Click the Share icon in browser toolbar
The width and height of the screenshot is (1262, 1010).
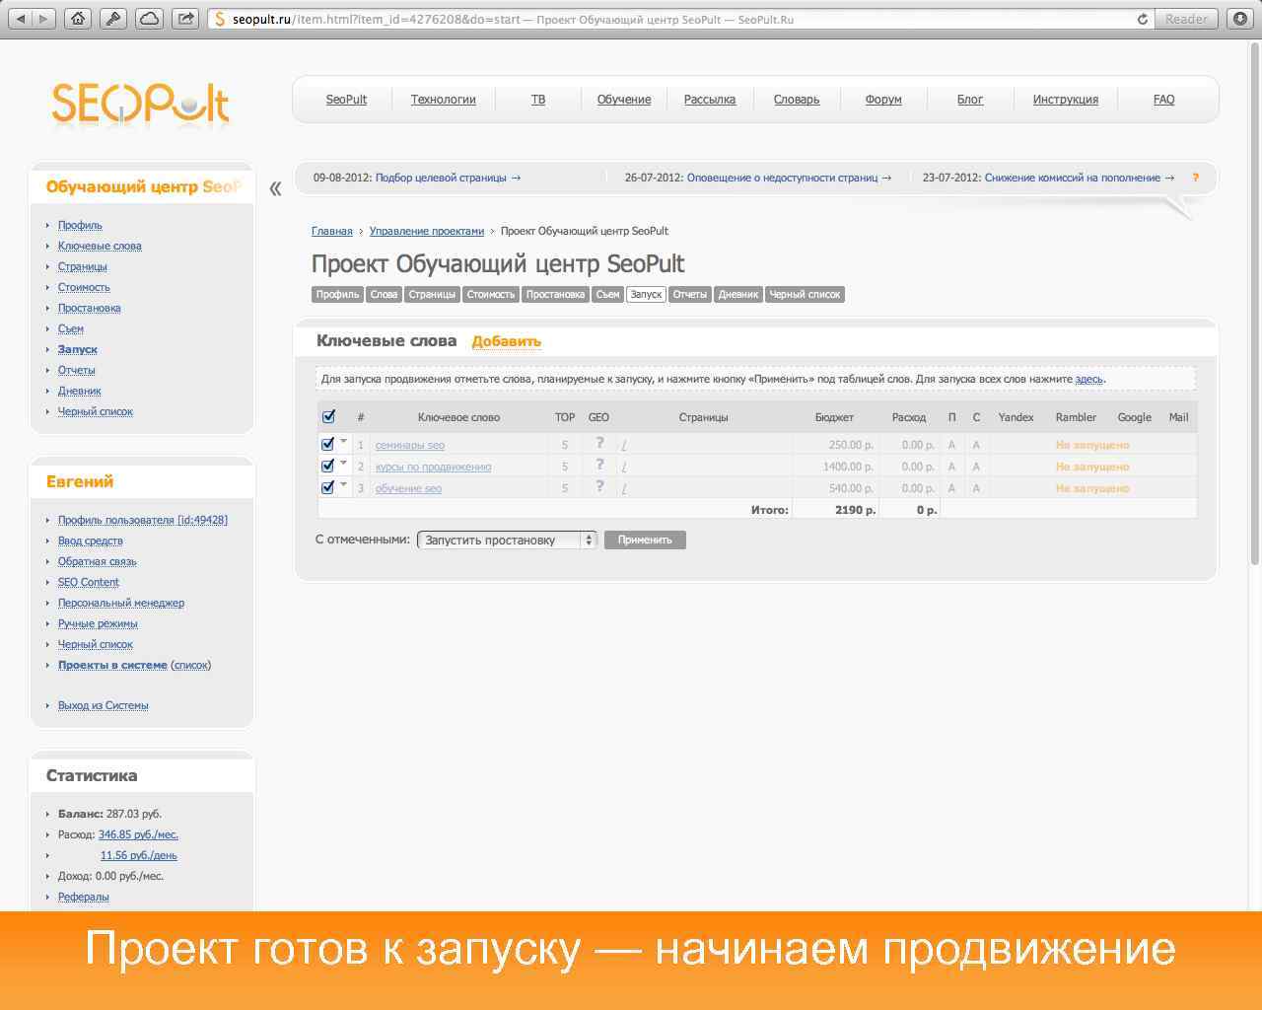point(184,17)
